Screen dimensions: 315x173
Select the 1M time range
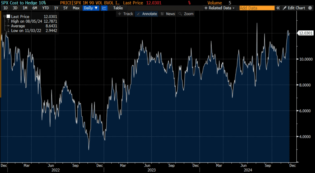[x=25, y=8]
